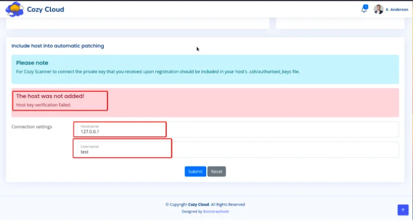Screen dimensions: 413x222
Task: Click the 'Please note' alert heading
Action: [x=32, y=63]
